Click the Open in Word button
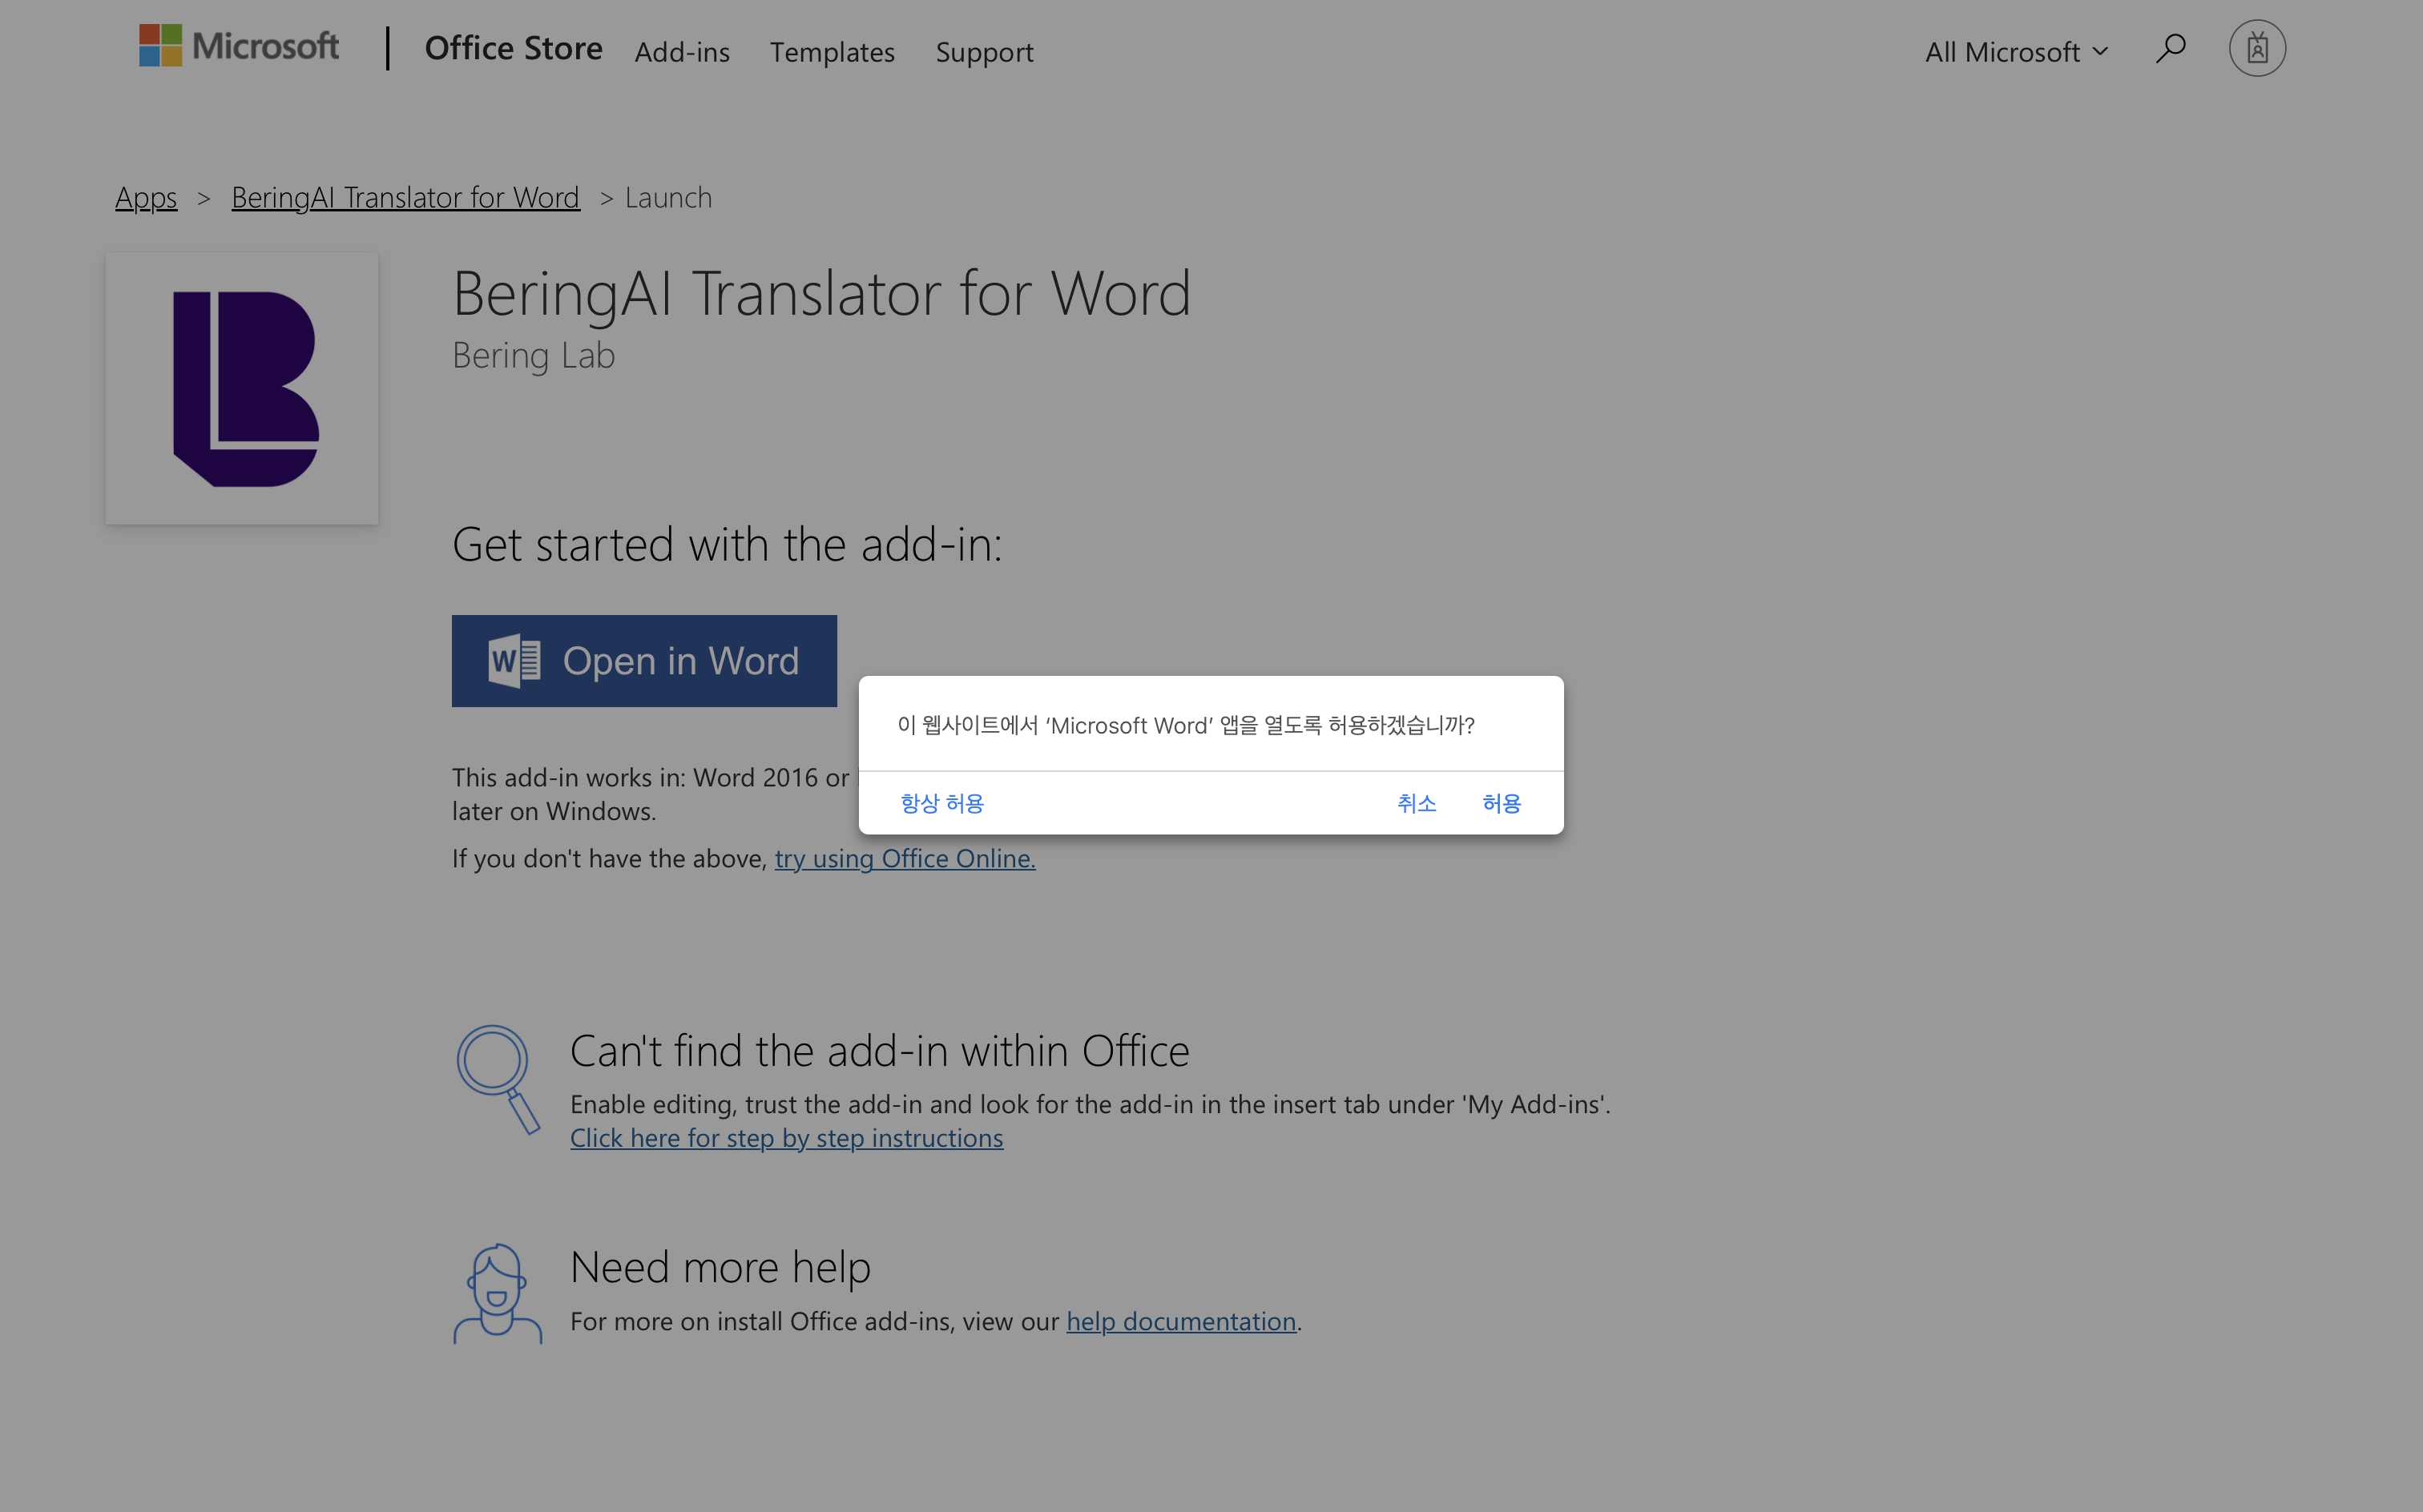This screenshot has height=1512, width=2423. coord(644,661)
